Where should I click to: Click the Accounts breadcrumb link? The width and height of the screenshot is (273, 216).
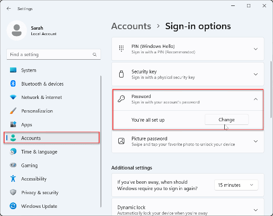[x=131, y=26]
